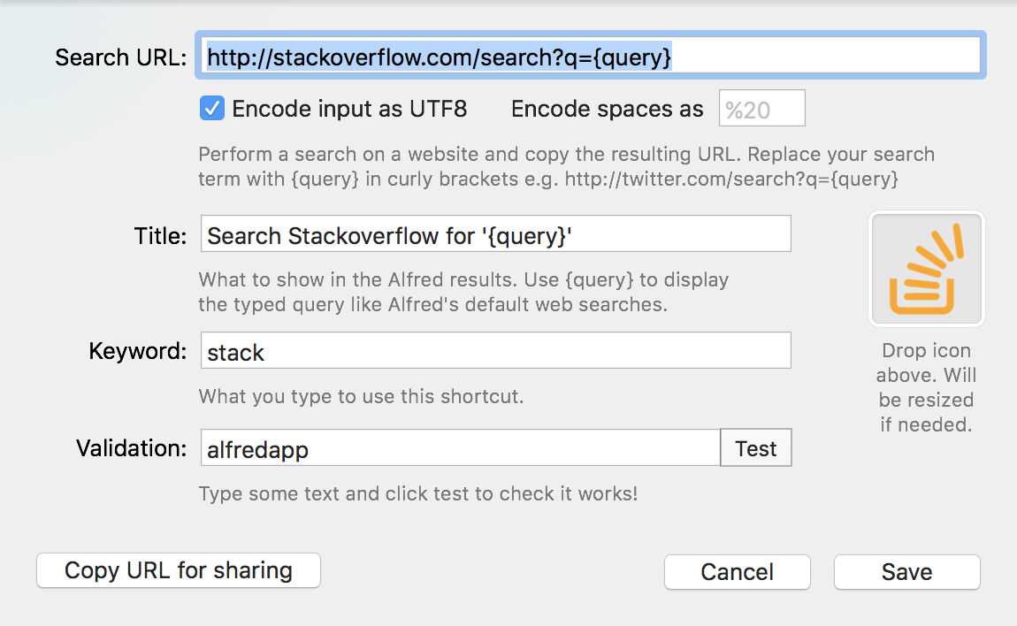The height and width of the screenshot is (626, 1017).
Task: Click the 'What you type to use this shortcut.' text
Action: click(x=362, y=396)
